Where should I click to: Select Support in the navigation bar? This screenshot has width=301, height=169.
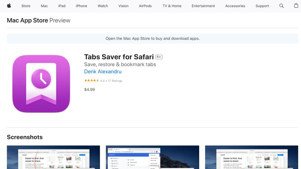click(262, 6)
